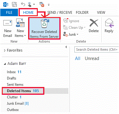Click the Search Deleted Items box
119x114 pixels.
tap(97, 49)
